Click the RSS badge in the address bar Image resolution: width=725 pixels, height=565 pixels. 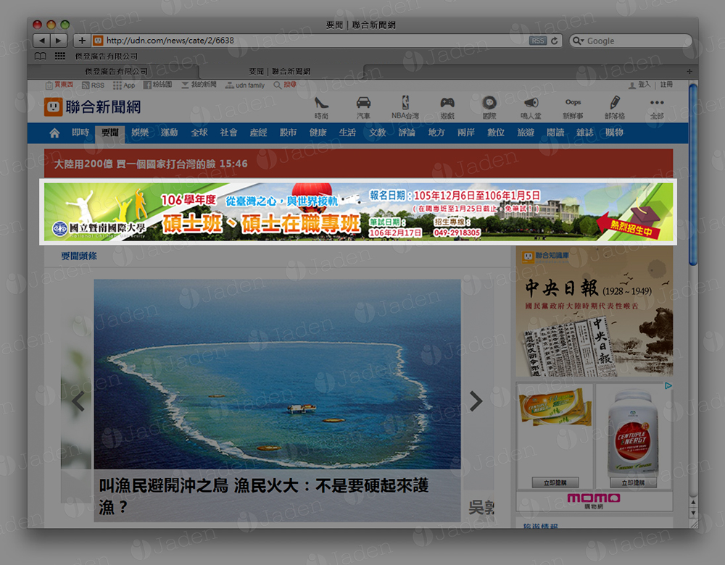(x=538, y=41)
